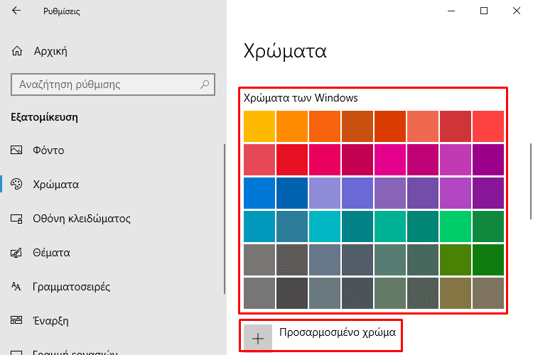This screenshot has height=355, width=533.
Task: Select the last red swatch in first row
Action: (x=488, y=126)
